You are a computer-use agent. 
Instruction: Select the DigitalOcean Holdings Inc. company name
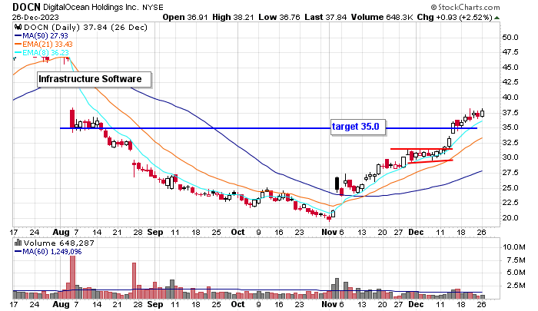pyautogui.click(x=90, y=7)
